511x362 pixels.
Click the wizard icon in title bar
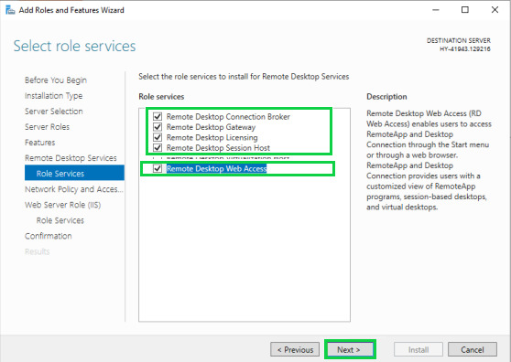(x=10, y=10)
